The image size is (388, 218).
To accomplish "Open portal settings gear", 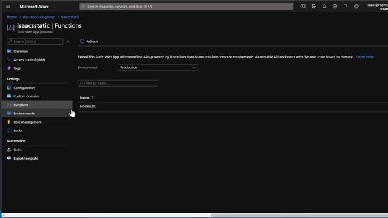I will 335,7.
